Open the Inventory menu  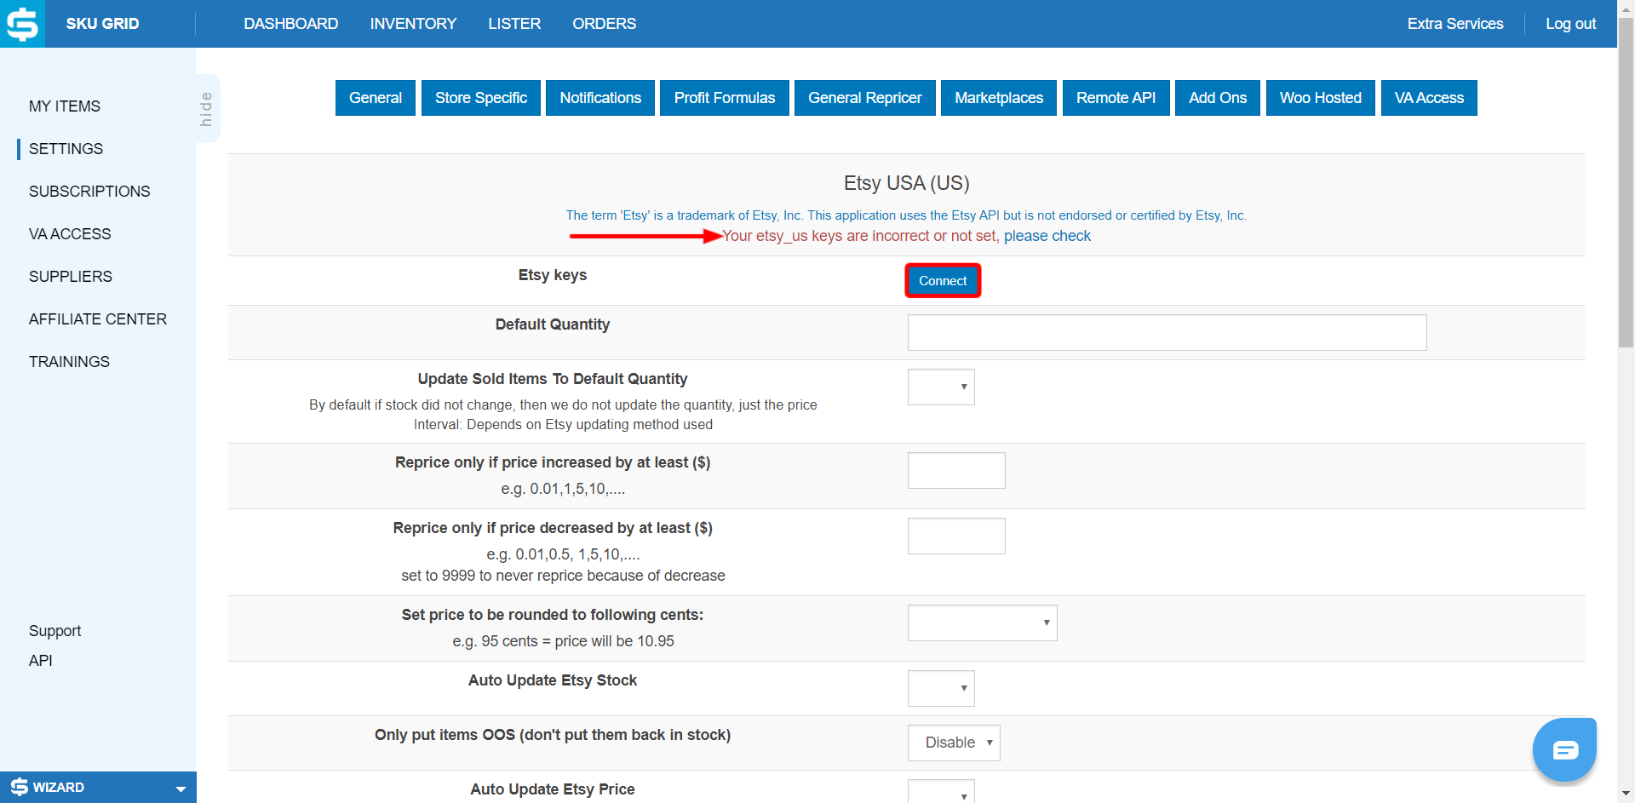[413, 24]
